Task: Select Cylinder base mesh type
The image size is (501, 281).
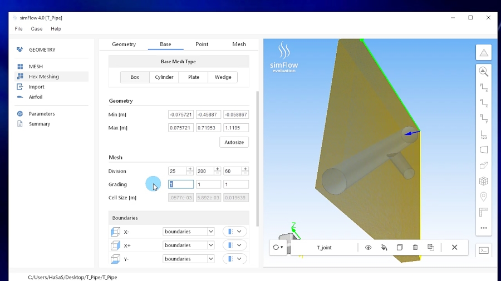Action: [x=164, y=77]
